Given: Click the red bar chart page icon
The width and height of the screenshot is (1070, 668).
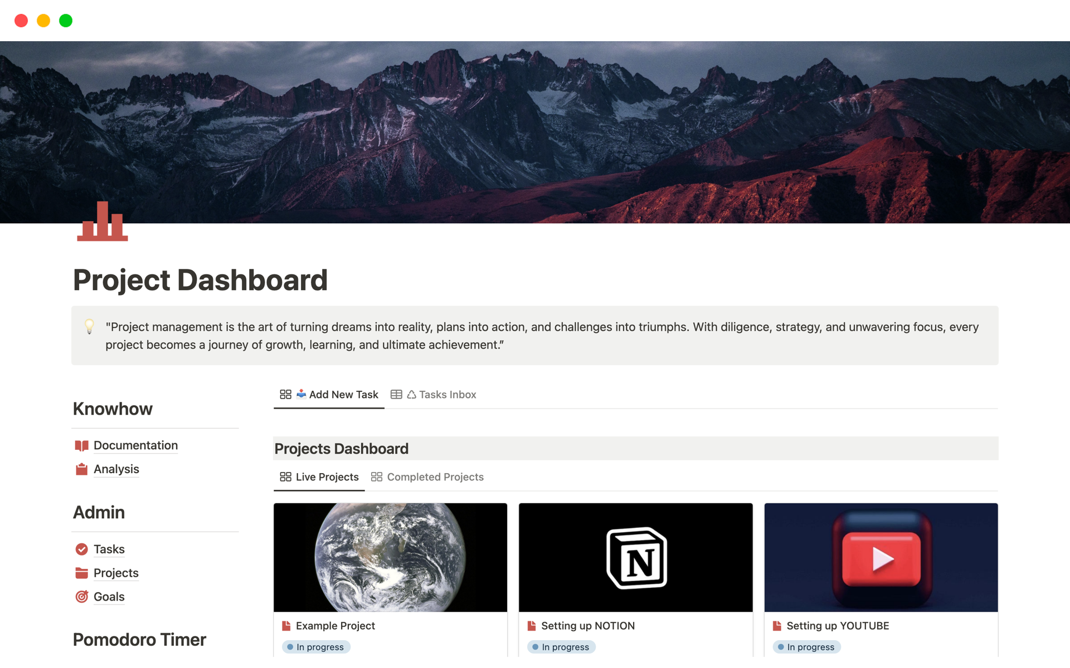Looking at the screenshot, I should pos(103,223).
